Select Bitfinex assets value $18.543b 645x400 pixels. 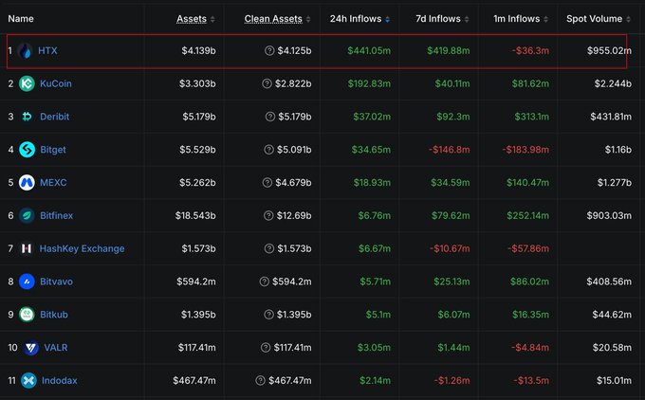click(195, 215)
